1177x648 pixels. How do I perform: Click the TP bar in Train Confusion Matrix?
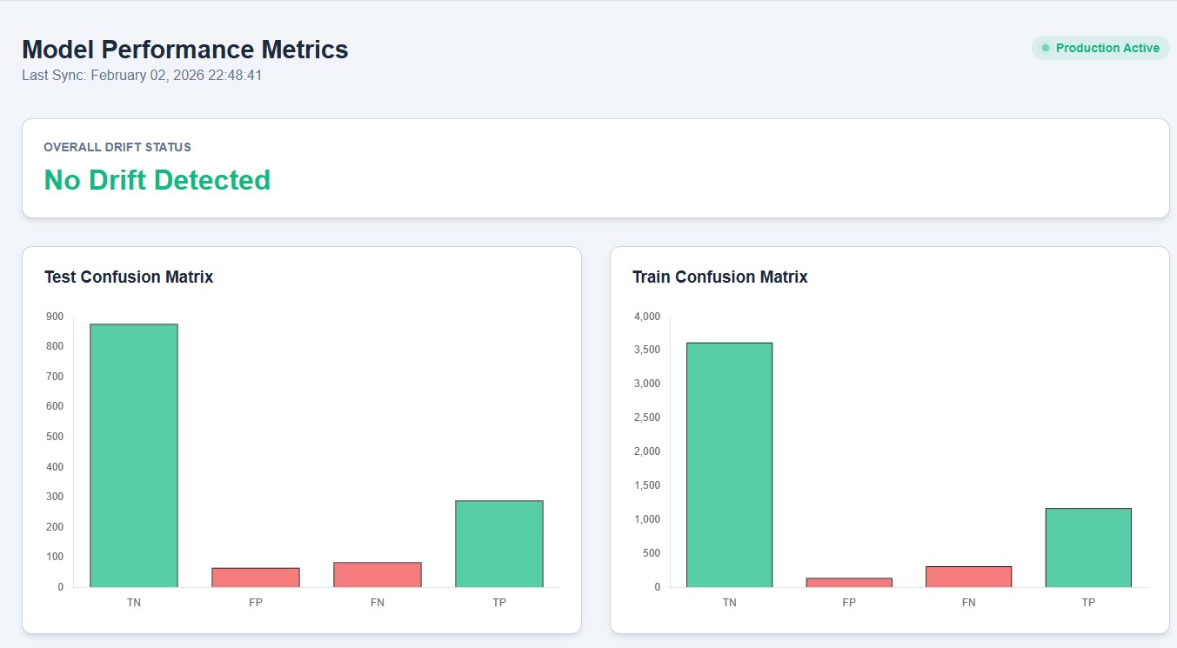pos(1088,547)
